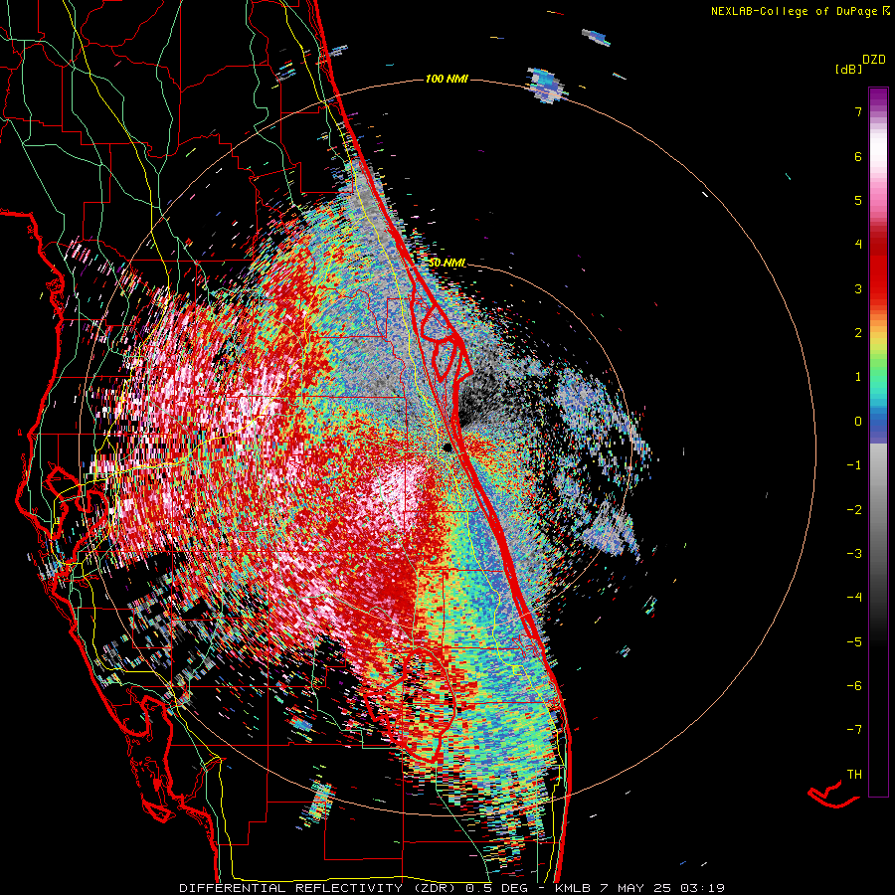Click the 7 value on the scale

[858, 111]
